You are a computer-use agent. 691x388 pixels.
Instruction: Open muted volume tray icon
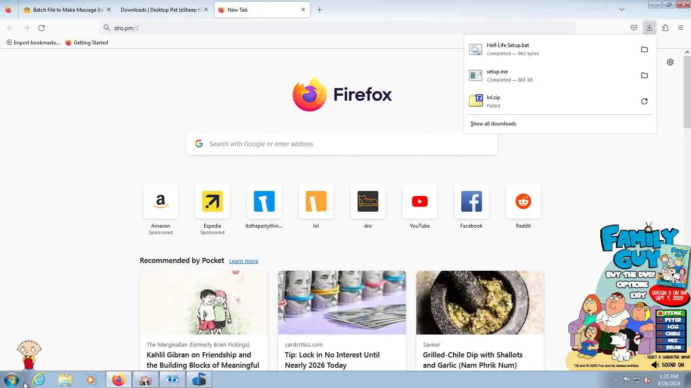647,380
